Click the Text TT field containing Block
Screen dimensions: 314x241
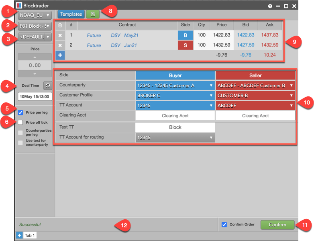click(x=175, y=127)
